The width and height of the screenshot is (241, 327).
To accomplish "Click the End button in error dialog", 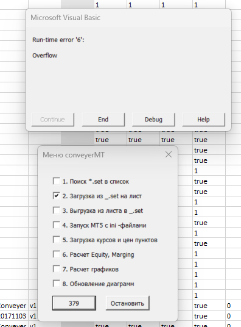I will (103, 120).
